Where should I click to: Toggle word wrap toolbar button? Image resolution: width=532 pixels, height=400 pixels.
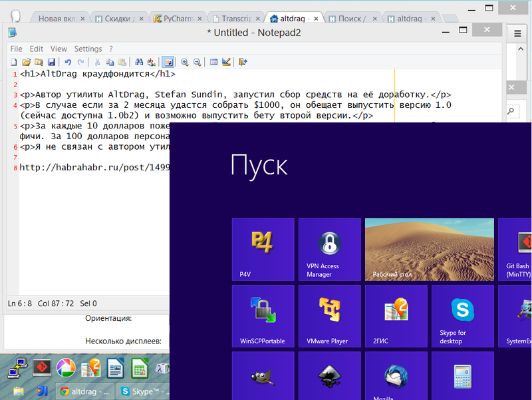click(x=168, y=62)
